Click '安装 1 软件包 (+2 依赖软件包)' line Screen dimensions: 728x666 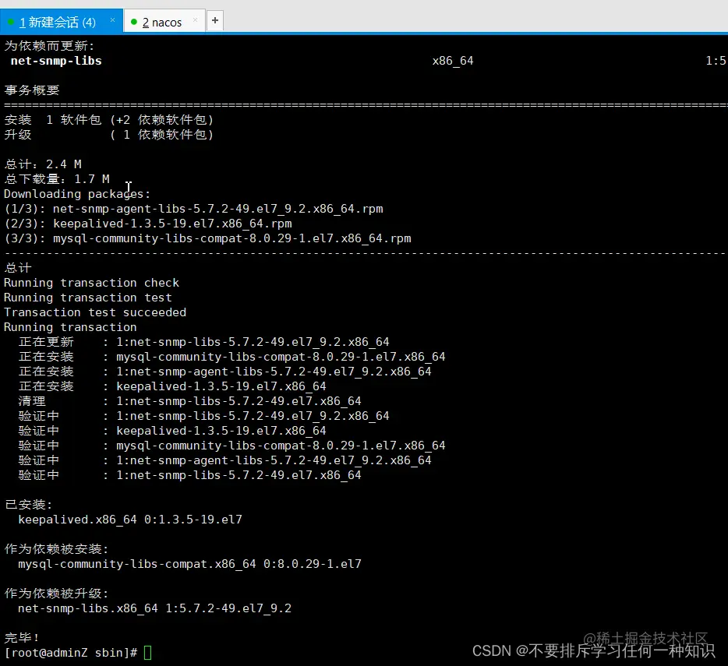pos(109,120)
